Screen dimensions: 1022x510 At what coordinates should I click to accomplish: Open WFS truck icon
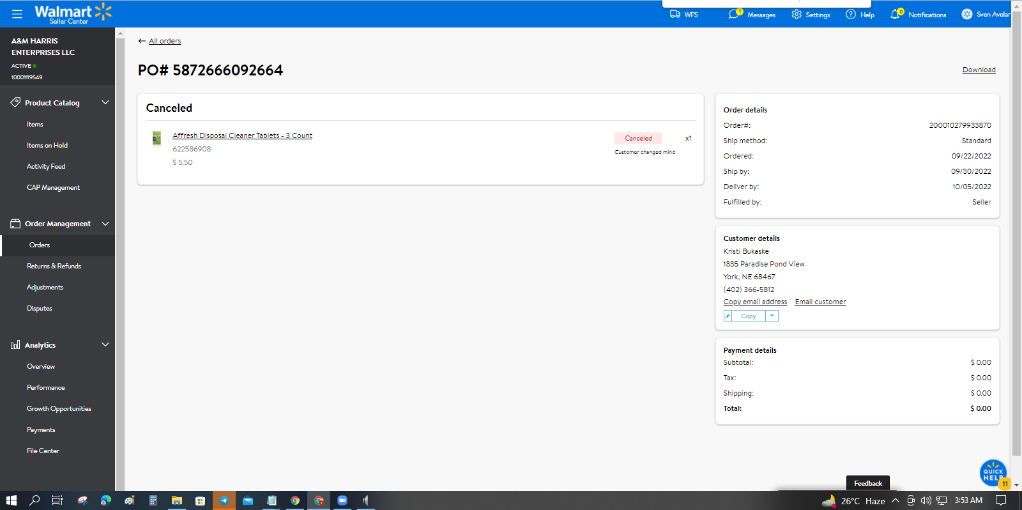(x=675, y=14)
